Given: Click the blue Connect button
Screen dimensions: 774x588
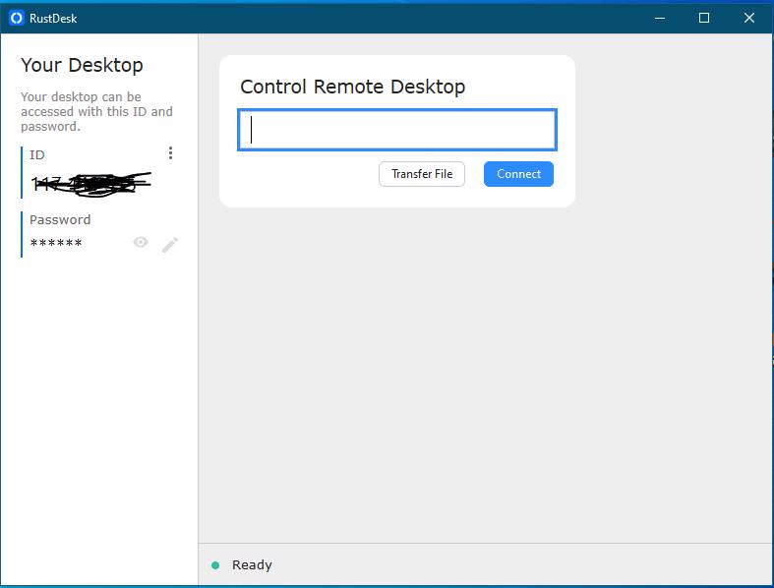Looking at the screenshot, I should [518, 174].
